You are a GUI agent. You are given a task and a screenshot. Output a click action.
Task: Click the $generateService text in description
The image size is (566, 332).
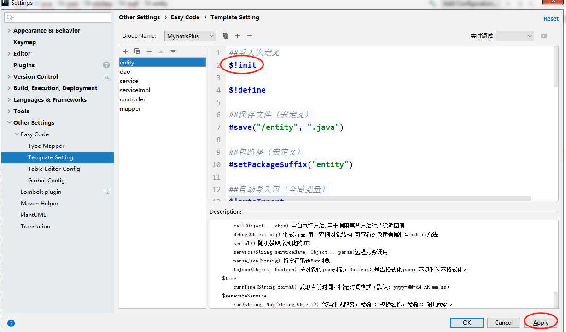coord(244,296)
